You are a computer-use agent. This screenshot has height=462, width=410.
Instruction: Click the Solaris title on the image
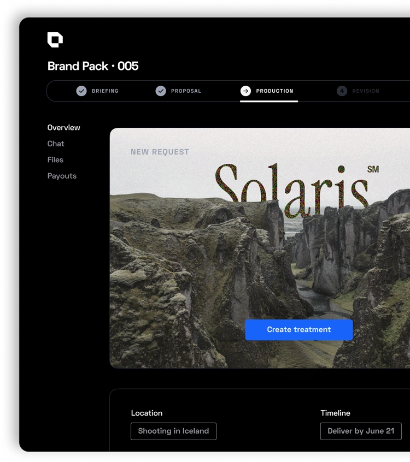coord(292,190)
